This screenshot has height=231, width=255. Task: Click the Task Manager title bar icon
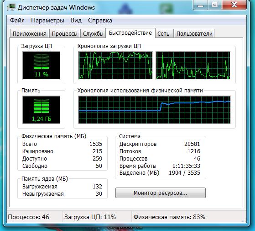(x=11, y=7)
